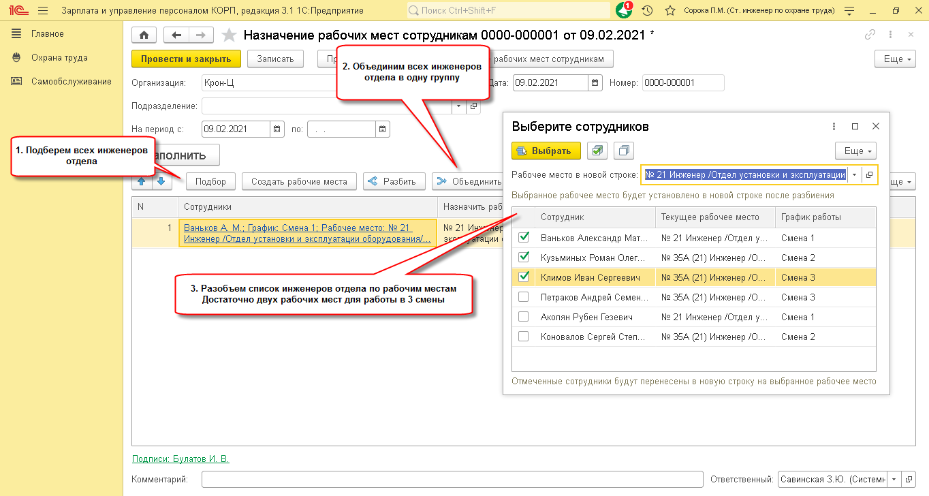This screenshot has height=496, width=929.
Task: Add document to favorites using the grey star
Action: [230, 35]
